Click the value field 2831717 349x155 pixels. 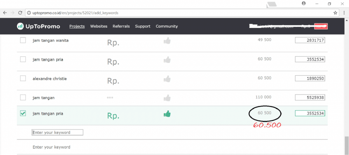pos(310,40)
